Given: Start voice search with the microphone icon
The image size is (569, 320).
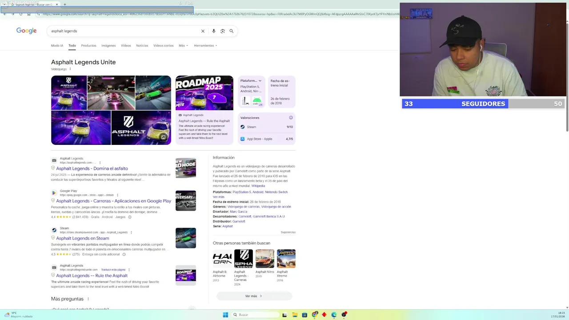Looking at the screenshot, I should coord(214,31).
